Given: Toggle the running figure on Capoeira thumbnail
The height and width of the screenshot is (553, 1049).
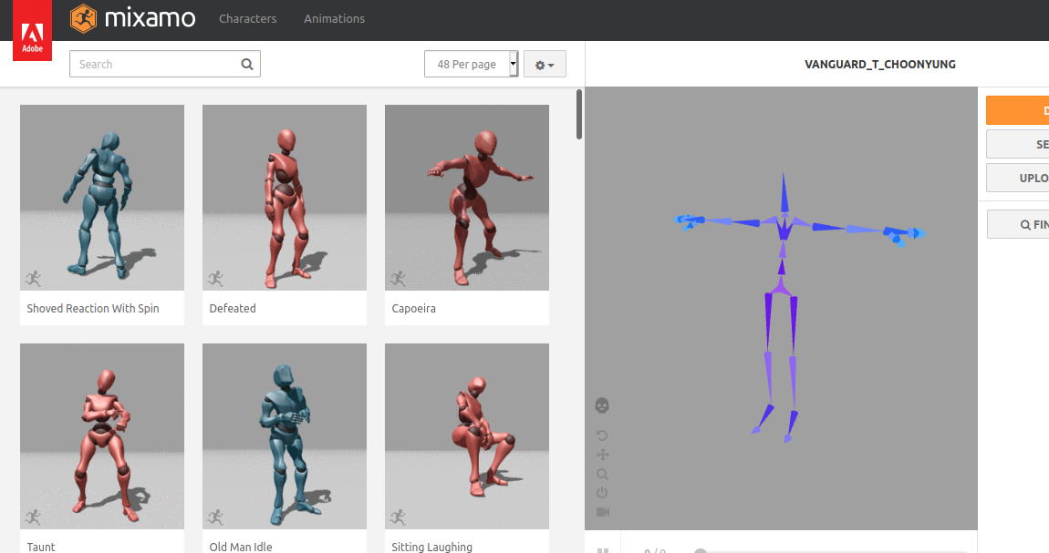Looking at the screenshot, I should point(399,277).
